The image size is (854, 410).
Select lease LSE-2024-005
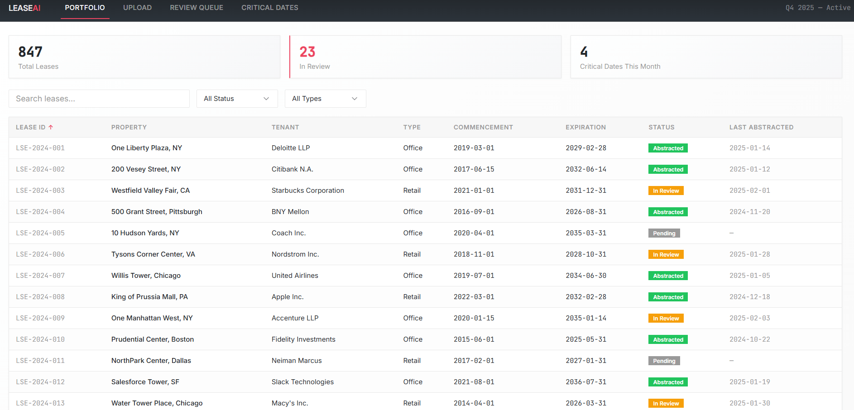click(x=40, y=233)
